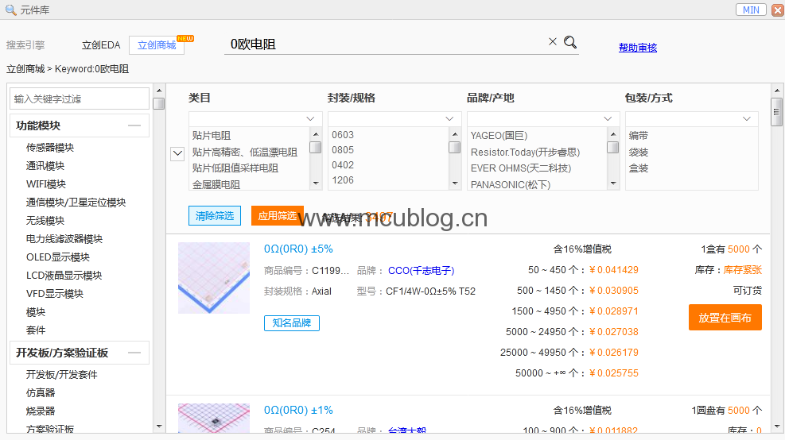Open brand link CCO(千志电子)
Image resolution: width=785 pixels, height=440 pixels.
point(421,271)
